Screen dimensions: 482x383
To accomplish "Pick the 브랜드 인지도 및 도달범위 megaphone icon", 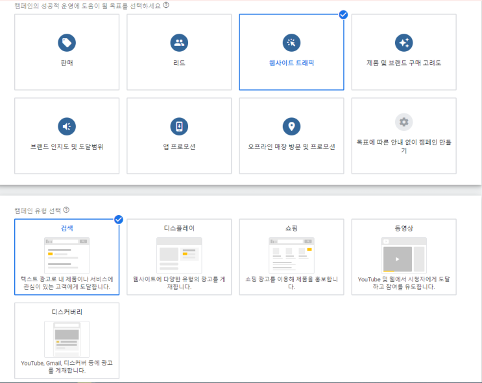I will [x=67, y=126].
